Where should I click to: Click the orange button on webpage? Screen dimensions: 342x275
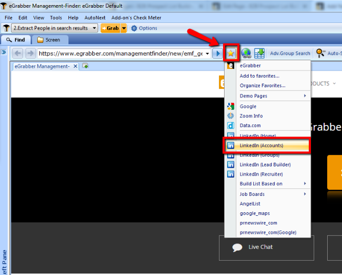334,172
